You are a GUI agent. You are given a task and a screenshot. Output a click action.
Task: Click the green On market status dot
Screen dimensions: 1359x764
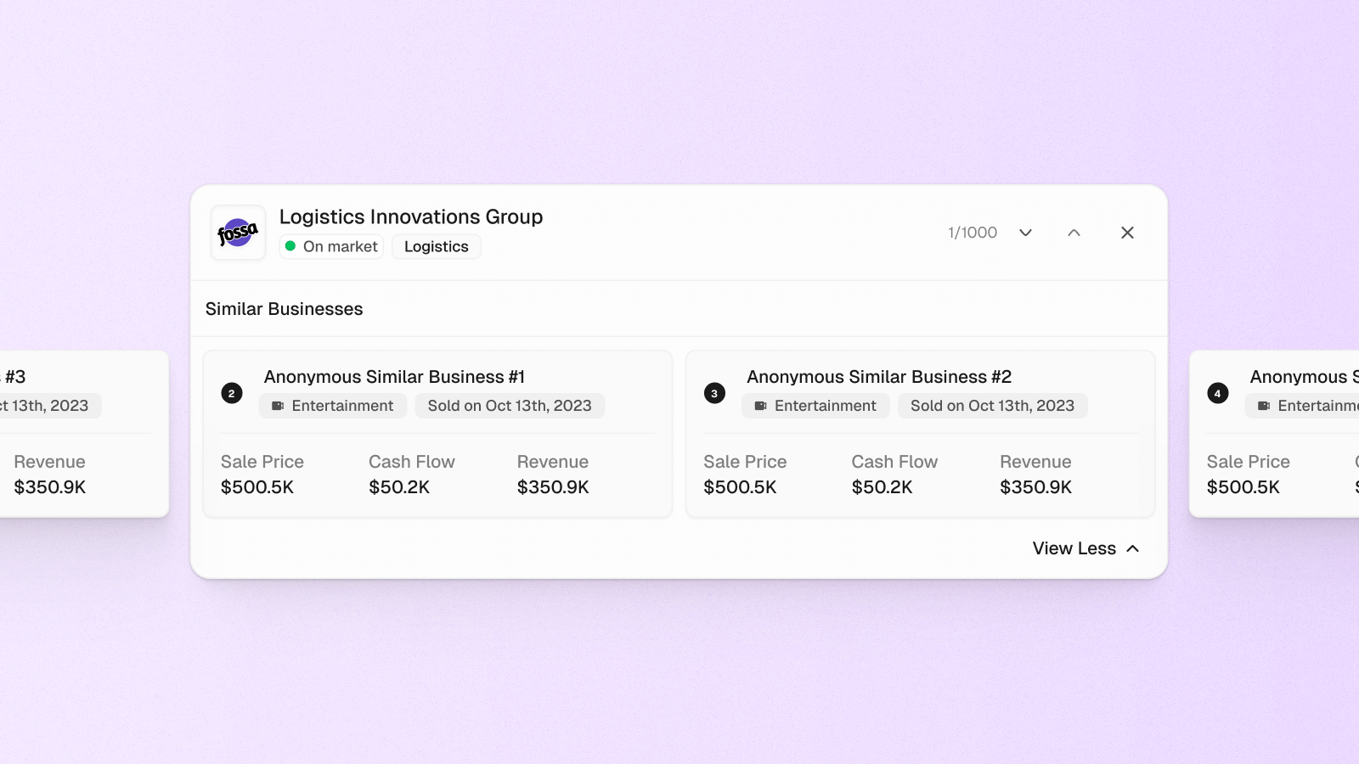click(x=290, y=246)
